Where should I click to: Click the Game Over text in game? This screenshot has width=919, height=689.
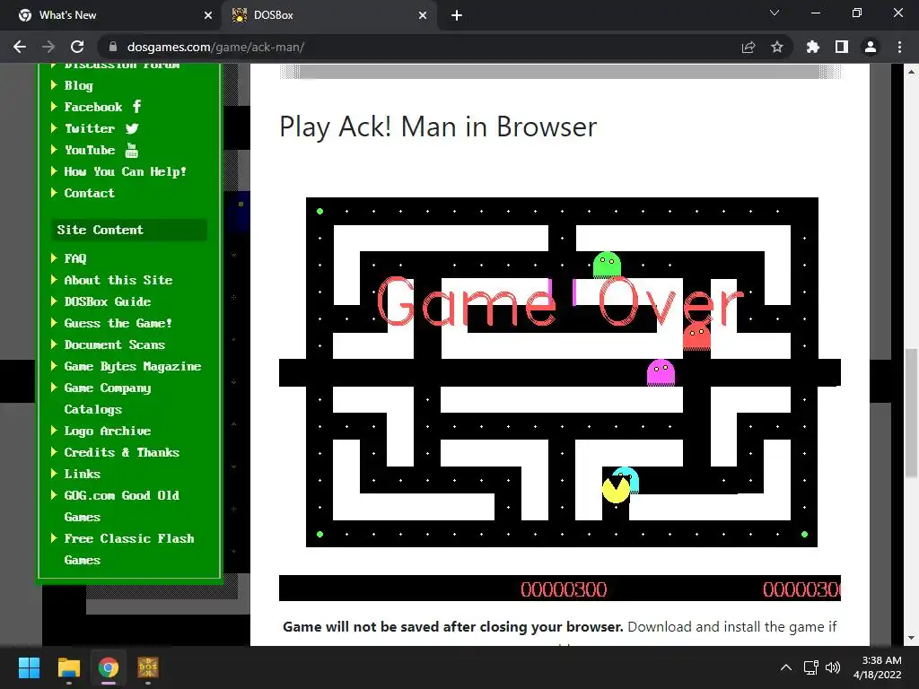(560, 301)
